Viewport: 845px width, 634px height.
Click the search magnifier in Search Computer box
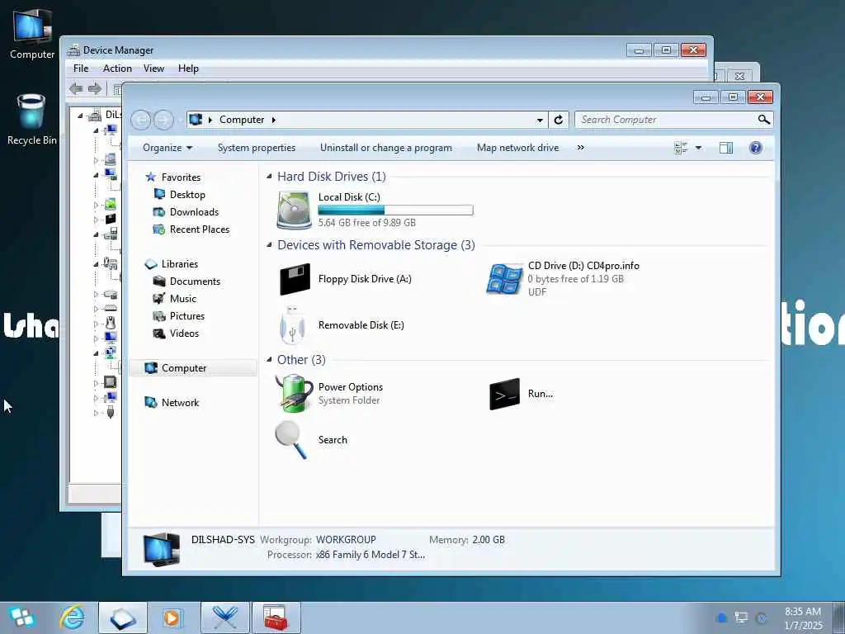coord(763,120)
